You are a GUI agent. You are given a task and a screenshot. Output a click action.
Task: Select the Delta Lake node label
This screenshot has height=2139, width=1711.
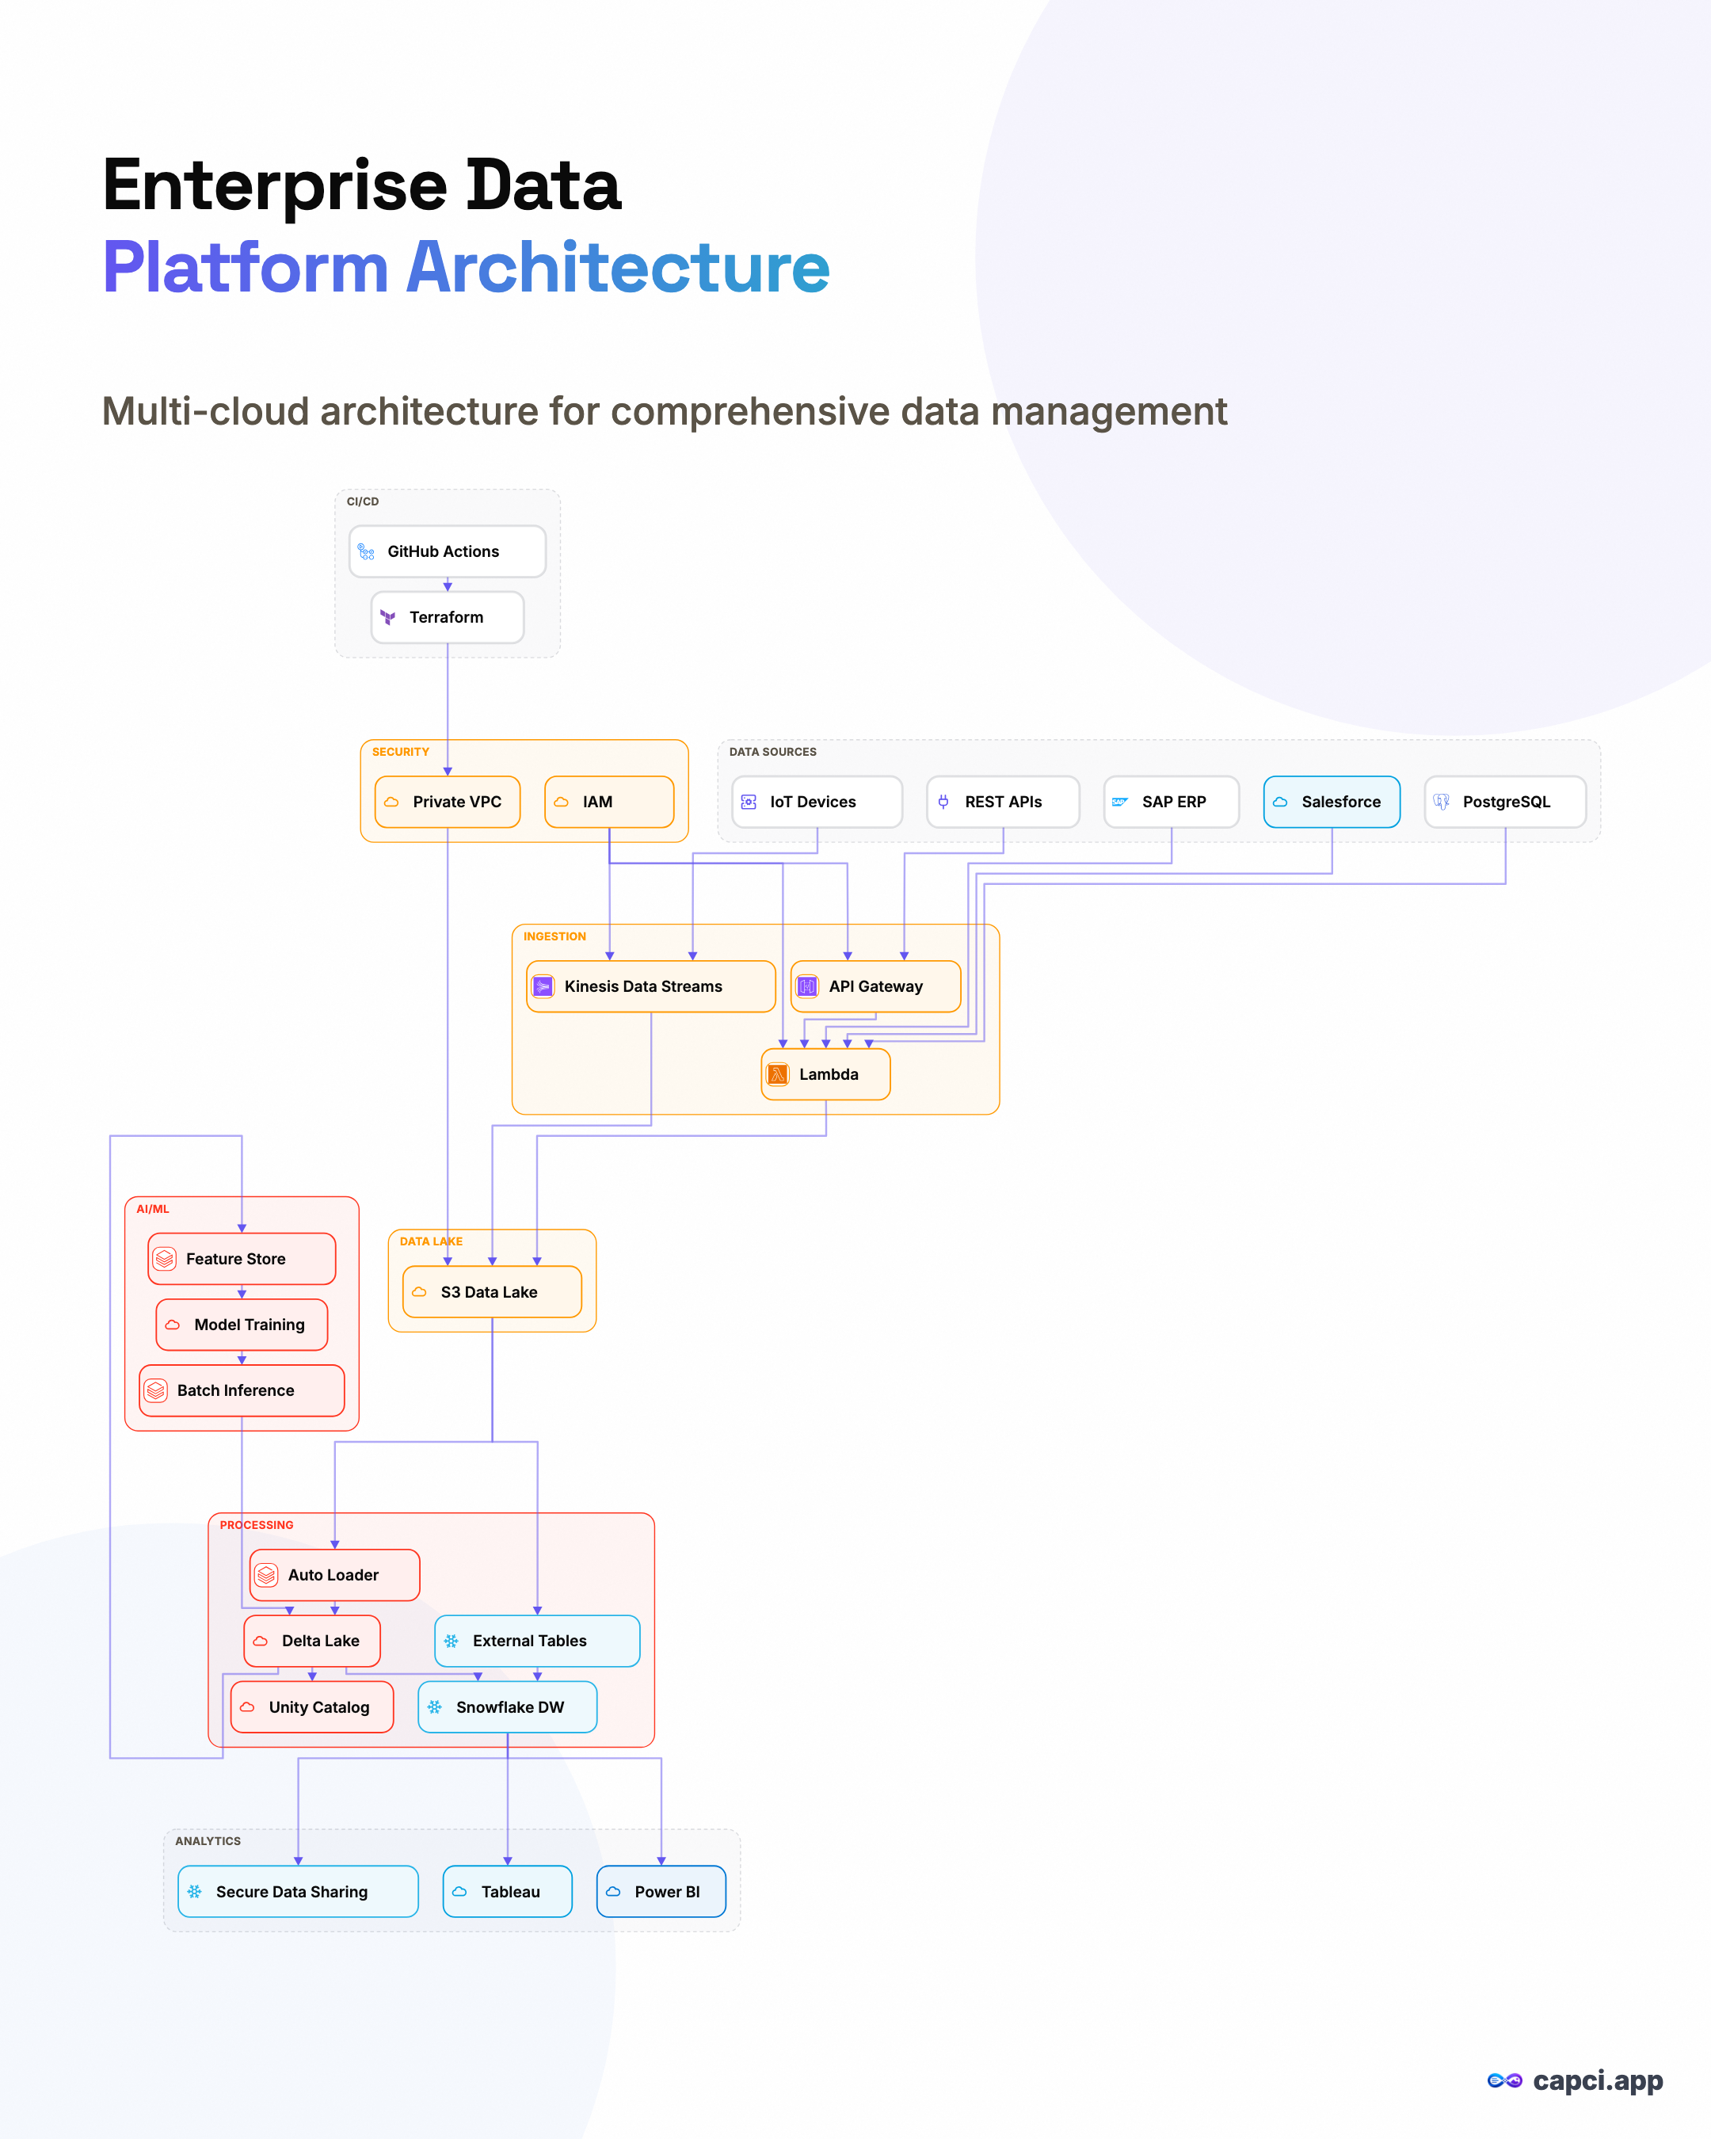click(x=320, y=1641)
